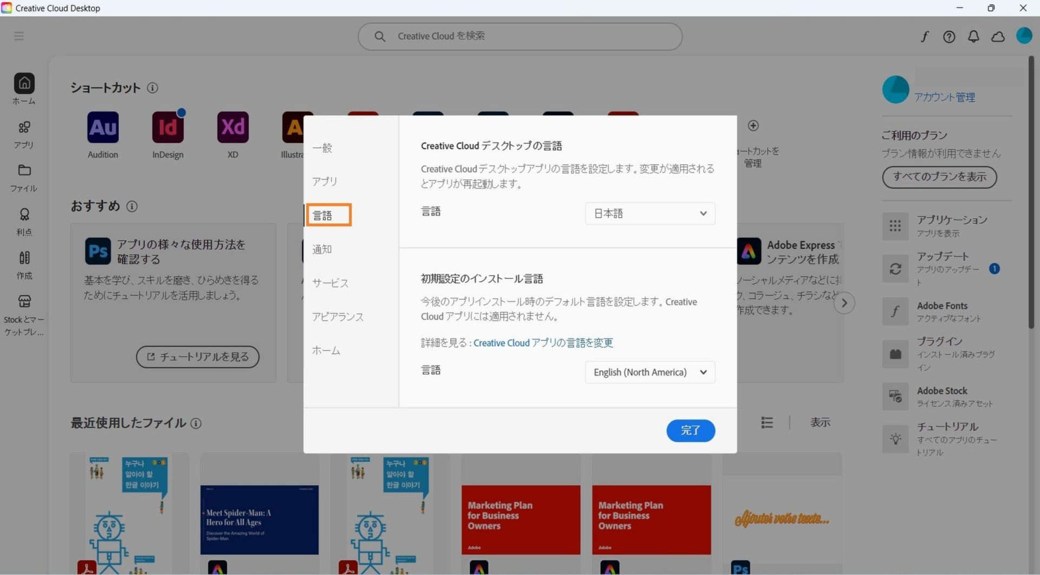
Task: Switch to list view icon for recent files
Action: (x=766, y=423)
